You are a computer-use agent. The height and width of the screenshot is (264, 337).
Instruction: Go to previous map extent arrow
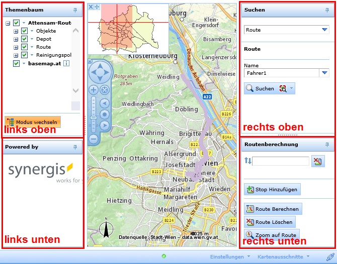[x=105, y=103]
